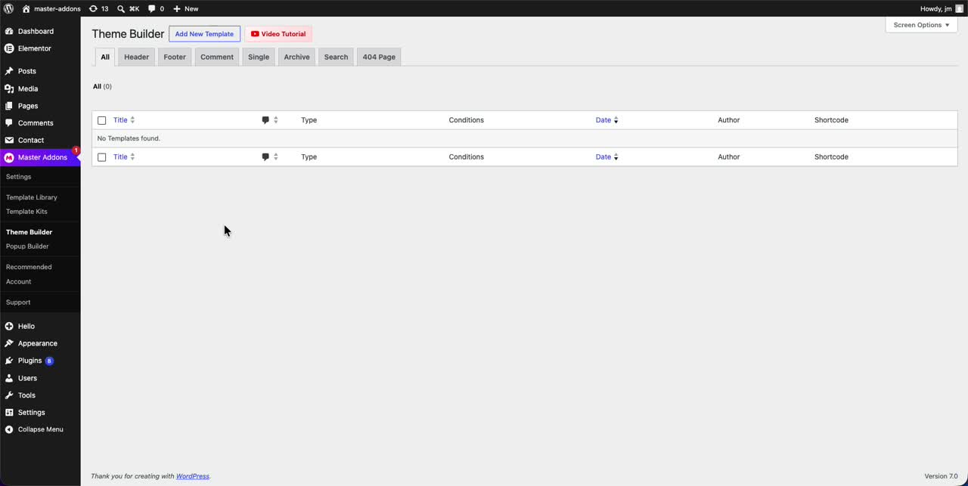The height and width of the screenshot is (486, 968).
Task: Click the updates icon showing 13
Action: (93, 8)
